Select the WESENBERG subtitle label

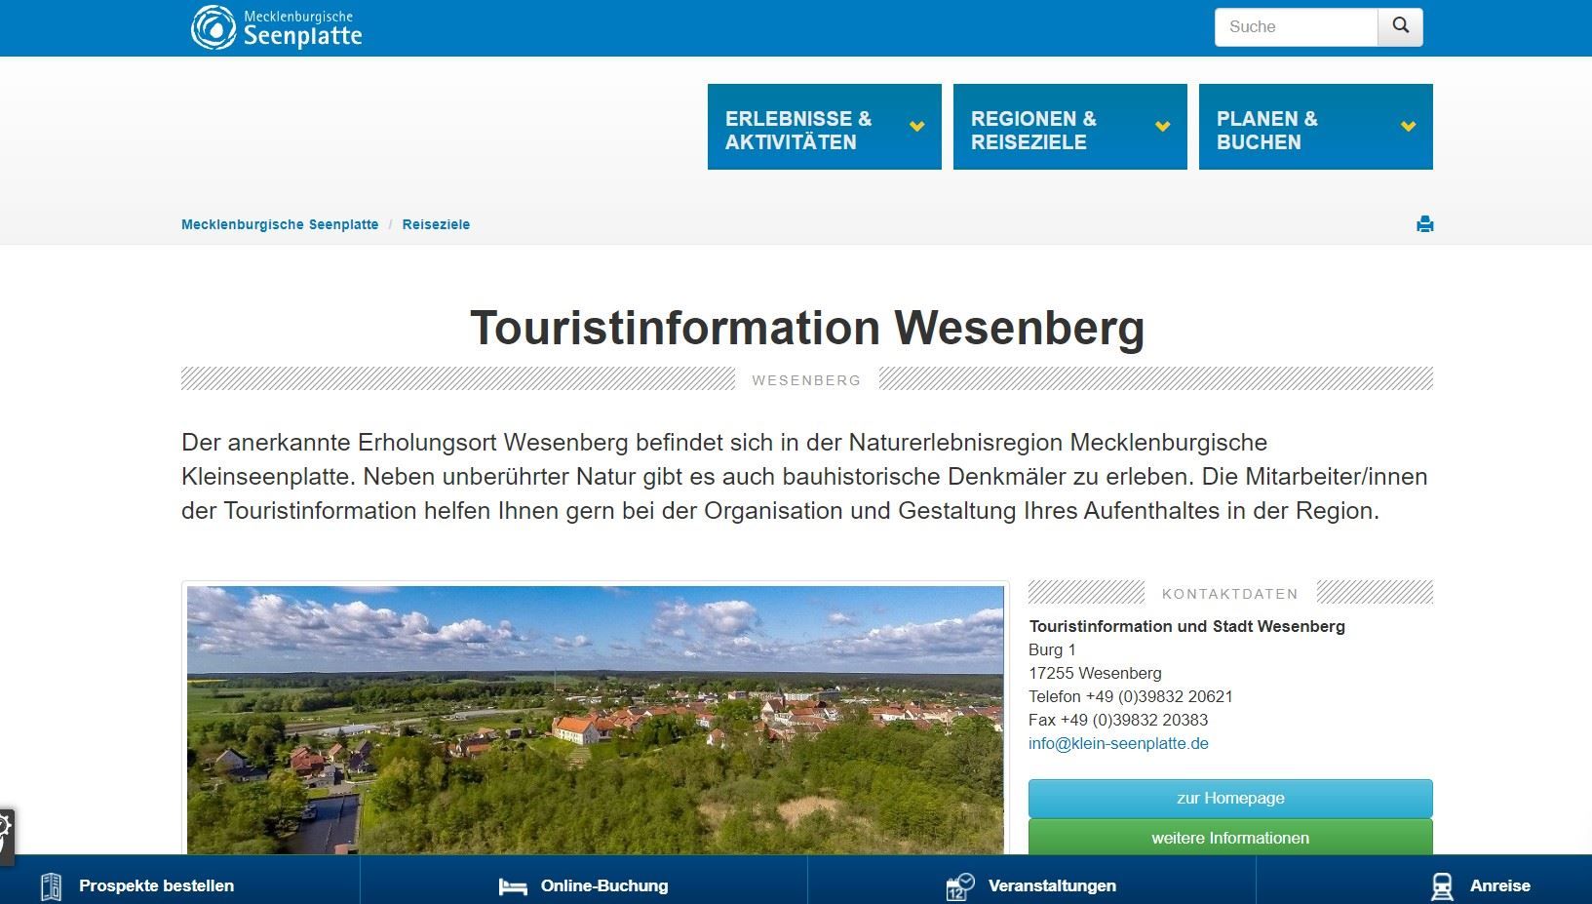[806, 380]
